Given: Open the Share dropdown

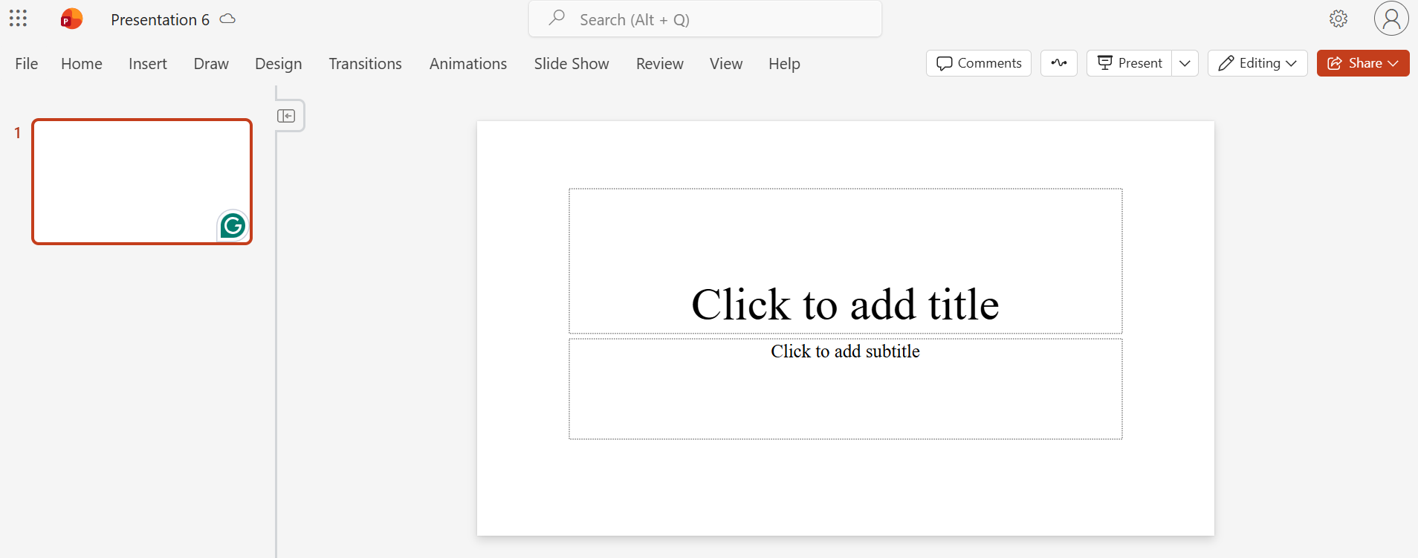Looking at the screenshot, I should [x=1363, y=63].
